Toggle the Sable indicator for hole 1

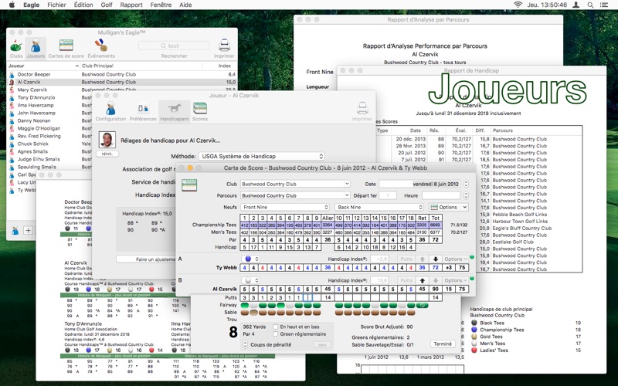pyautogui.click(x=244, y=313)
